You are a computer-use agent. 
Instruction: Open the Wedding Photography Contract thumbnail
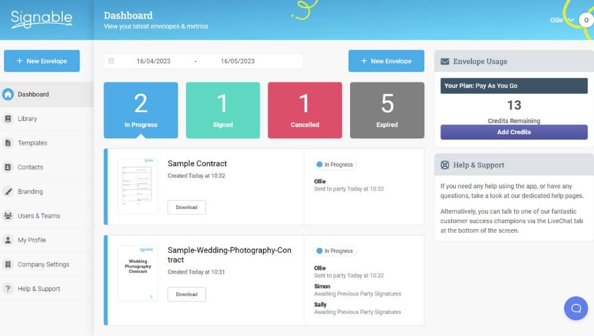coord(138,273)
